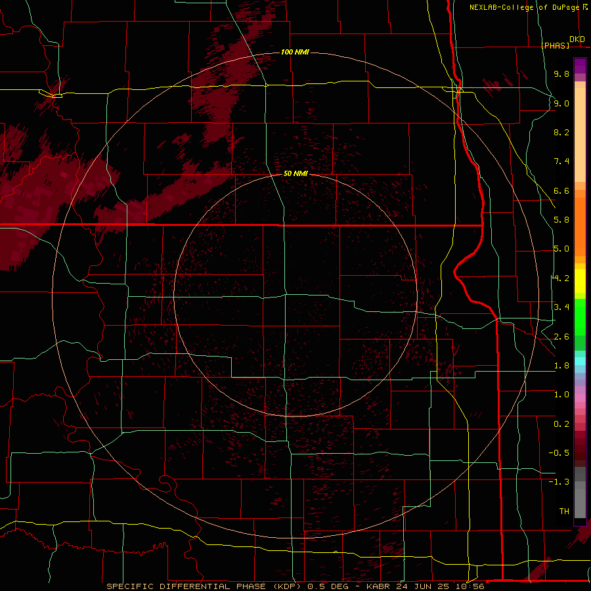Screen dimensions: 591x591
Task: Click the 50 NMI range ring label
Action: click(295, 173)
